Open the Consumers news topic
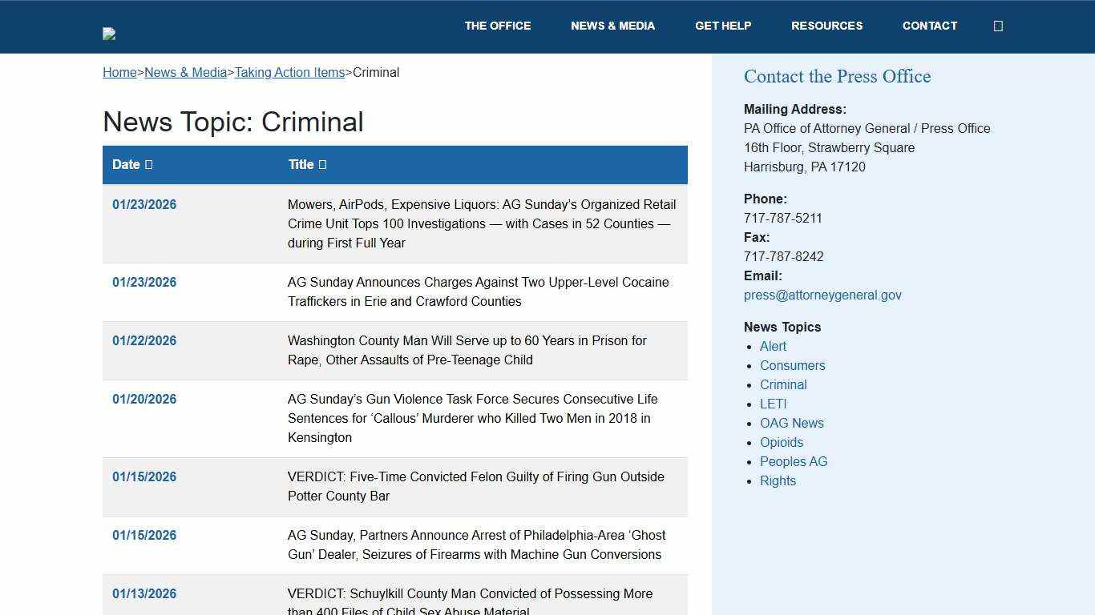This screenshot has width=1095, height=615. [792, 365]
